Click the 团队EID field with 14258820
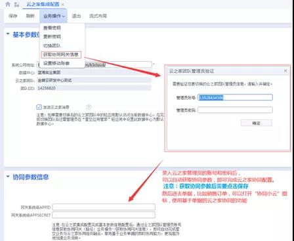 click(94, 88)
